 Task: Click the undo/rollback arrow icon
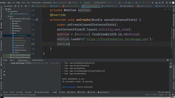tap(153, 2)
